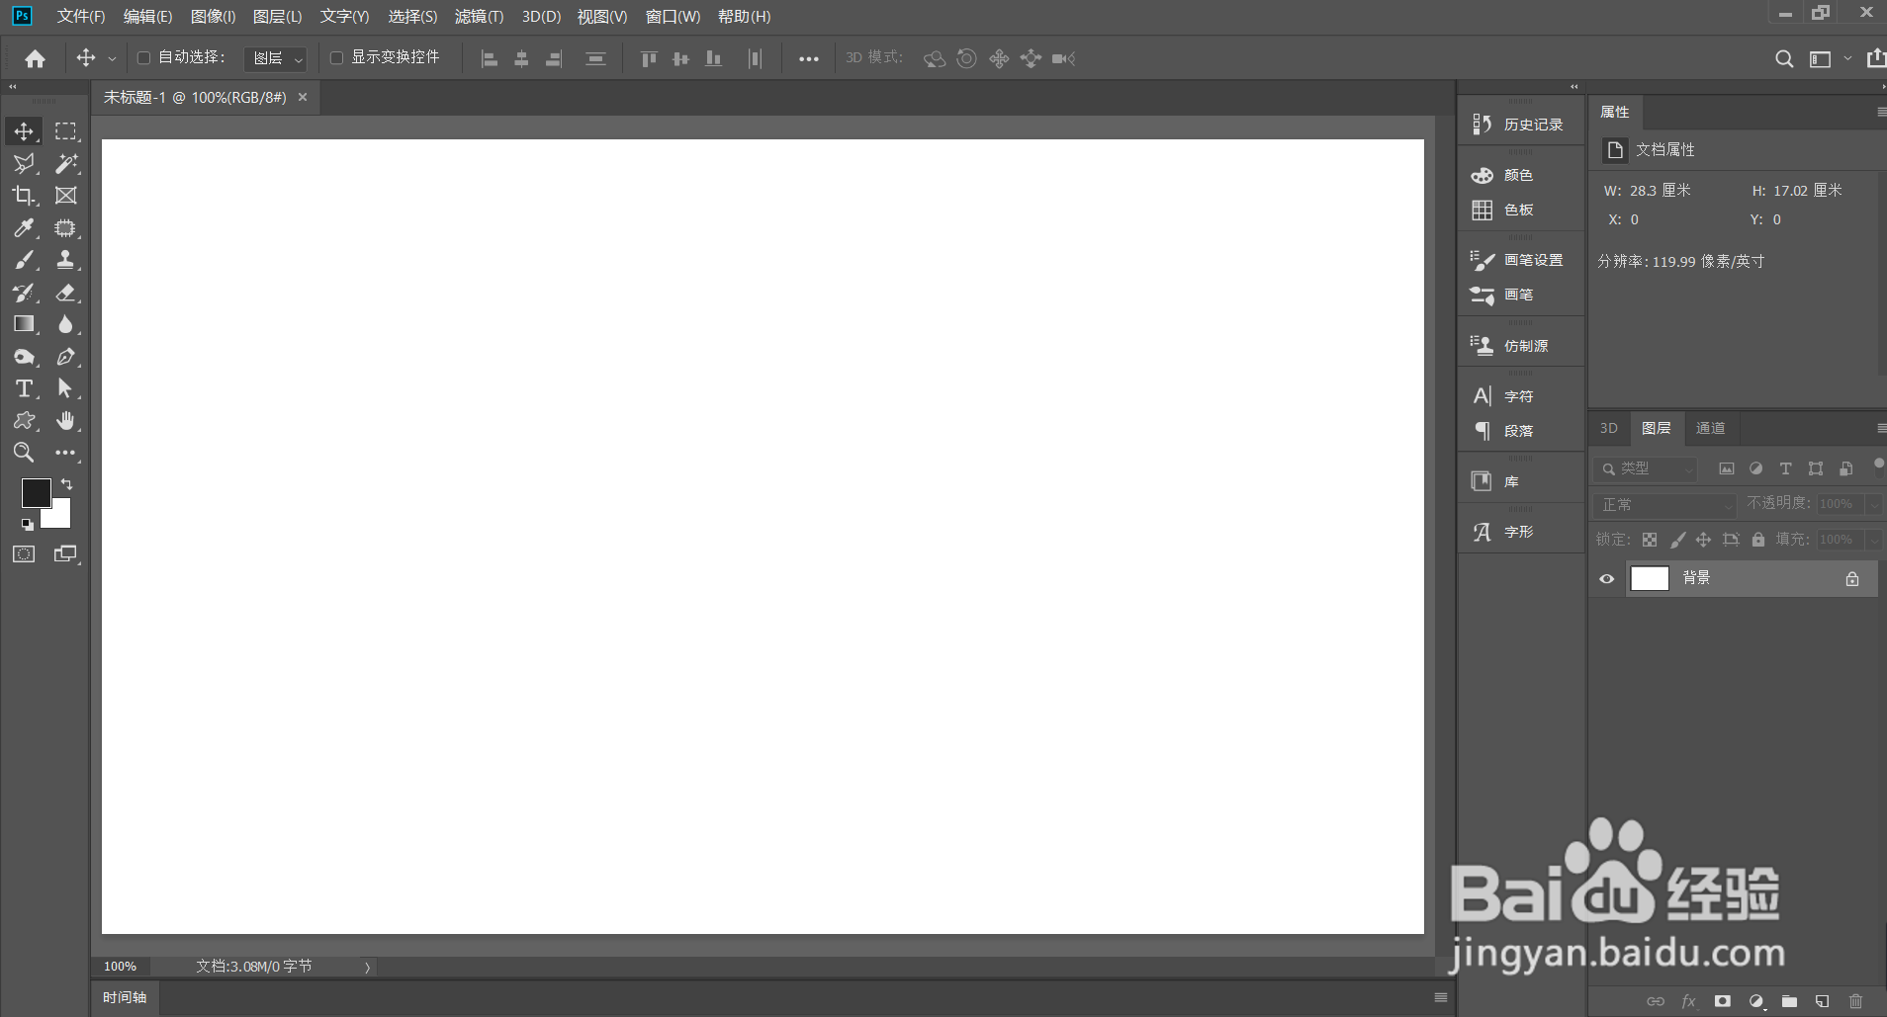Select the Custom Shape tool

pyautogui.click(x=24, y=421)
